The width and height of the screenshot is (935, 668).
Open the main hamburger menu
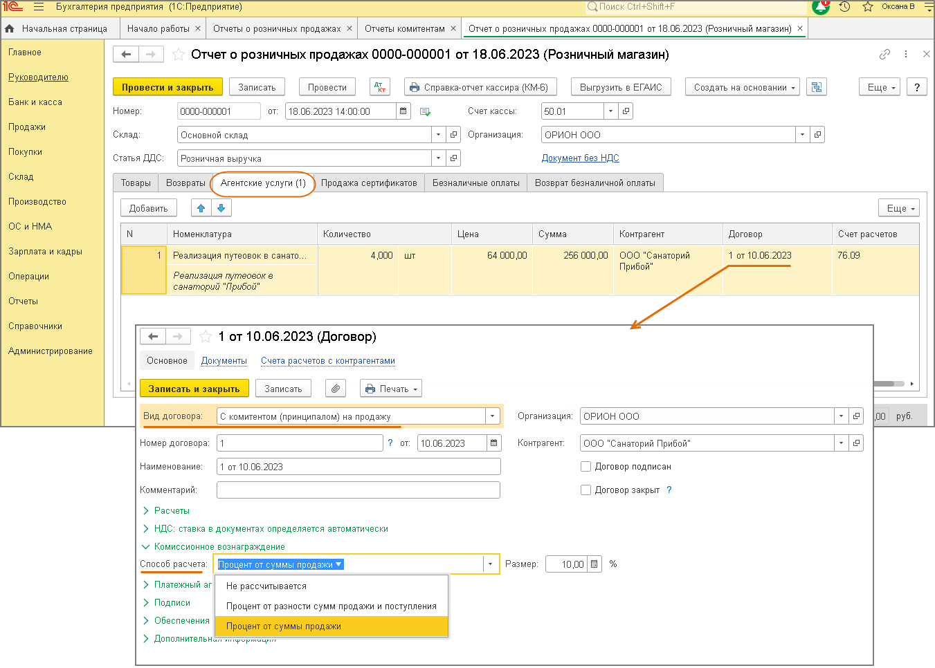[39, 7]
